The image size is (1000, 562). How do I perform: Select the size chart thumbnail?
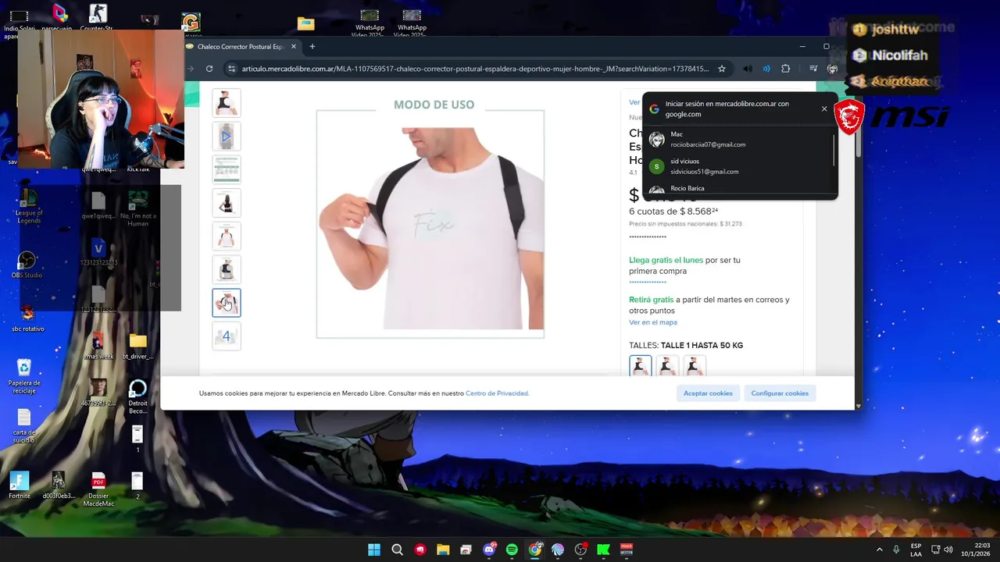227,169
